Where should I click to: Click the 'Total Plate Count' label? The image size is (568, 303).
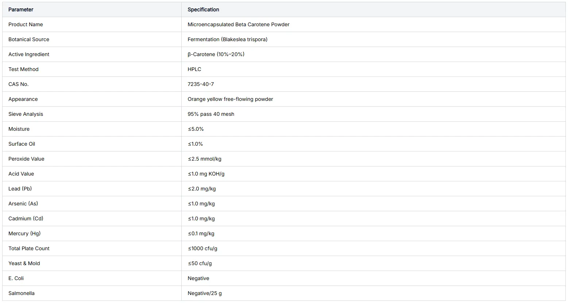coord(29,248)
